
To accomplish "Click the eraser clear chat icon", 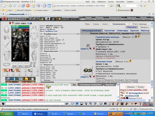I will click(x=72, y=104).
